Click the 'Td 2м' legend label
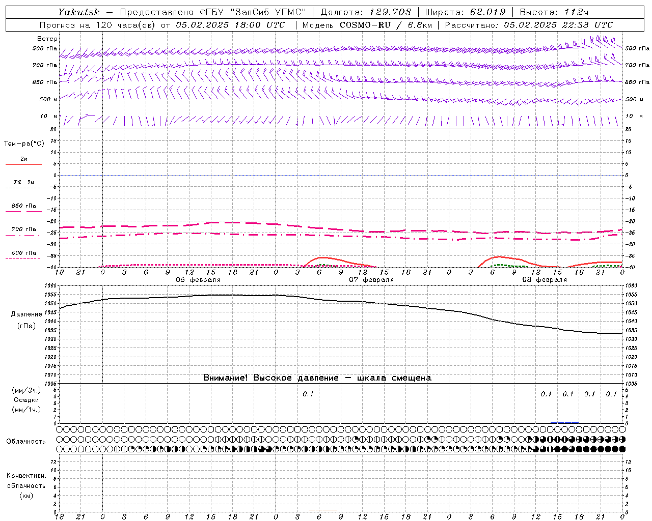This screenshot has height=521, width=652. point(24,182)
